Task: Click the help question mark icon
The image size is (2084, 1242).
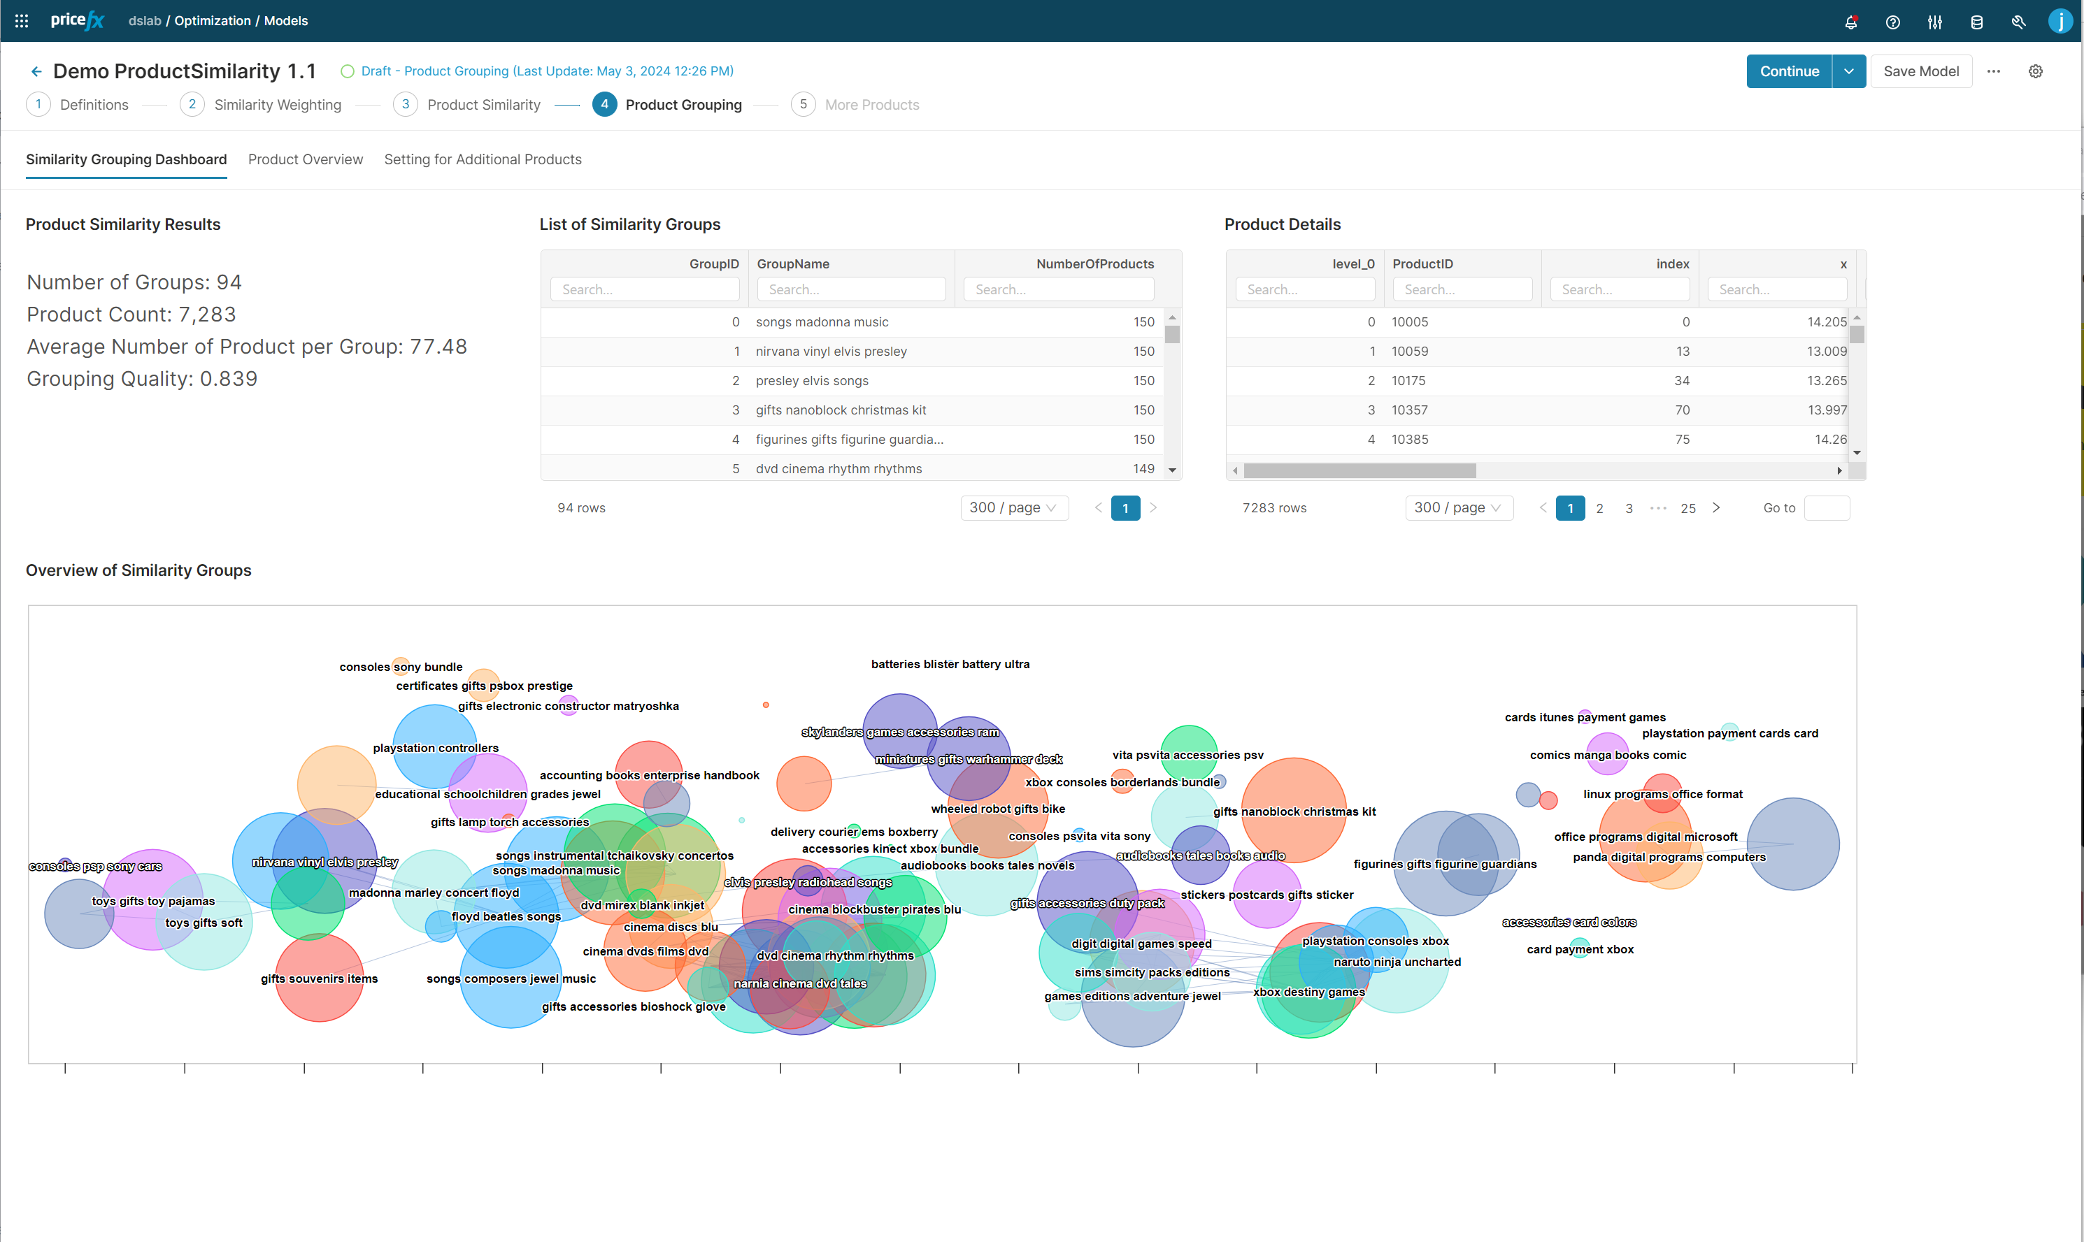Action: [x=1892, y=22]
